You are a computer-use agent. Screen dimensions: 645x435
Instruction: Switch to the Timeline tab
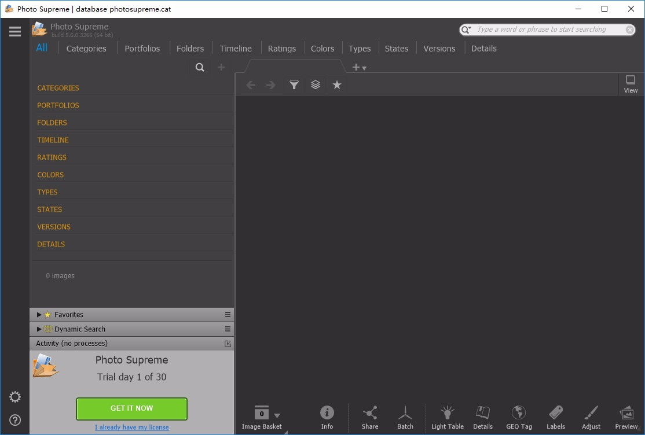pyautogui.click(x=235, y=49)
